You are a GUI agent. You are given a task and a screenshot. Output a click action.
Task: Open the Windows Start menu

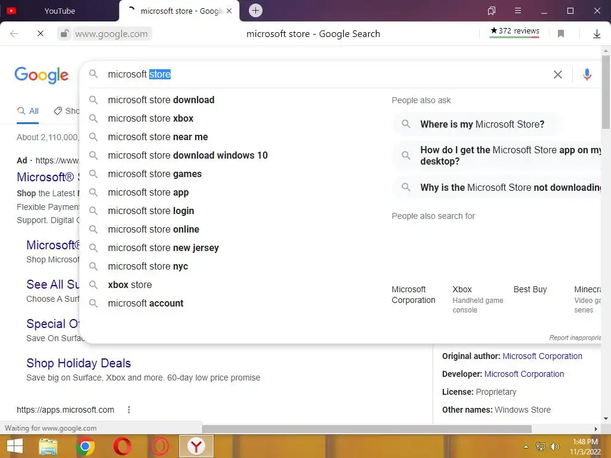pos(15,446)
